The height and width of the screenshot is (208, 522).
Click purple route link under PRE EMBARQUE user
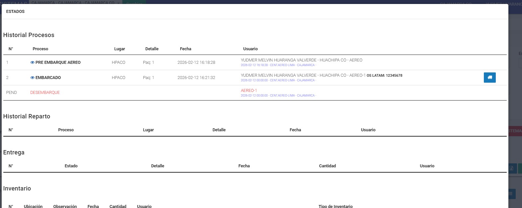pos(278,65)
